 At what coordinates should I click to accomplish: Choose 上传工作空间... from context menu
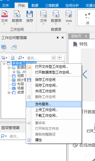click(54, 110)
